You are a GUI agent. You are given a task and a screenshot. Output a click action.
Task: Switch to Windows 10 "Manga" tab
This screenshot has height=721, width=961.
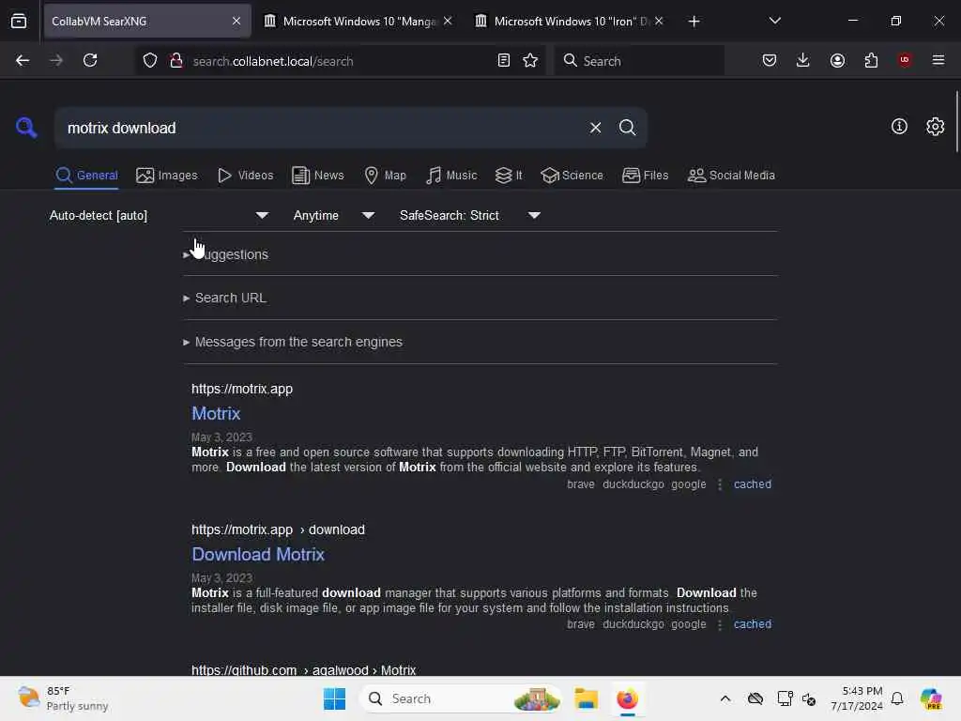[358, 21]
